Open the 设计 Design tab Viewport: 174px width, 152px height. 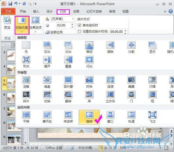[49, 11]
